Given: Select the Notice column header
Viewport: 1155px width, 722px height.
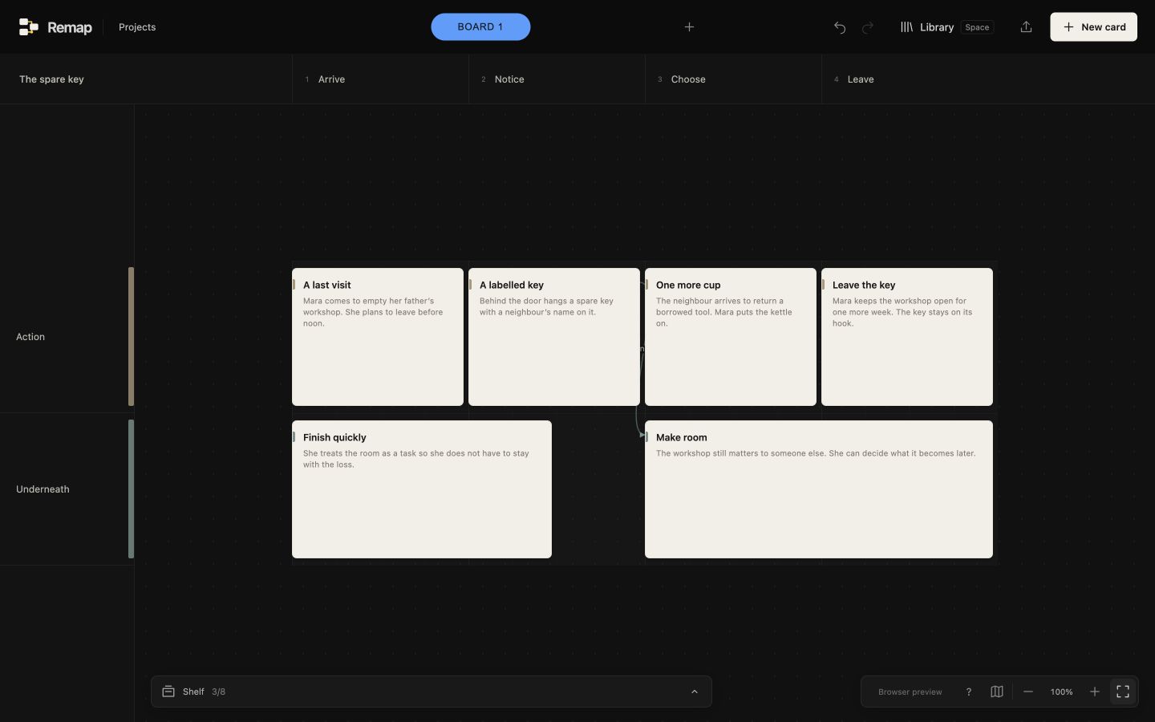Looking at the screenshot, I should [x=557, y=79].
